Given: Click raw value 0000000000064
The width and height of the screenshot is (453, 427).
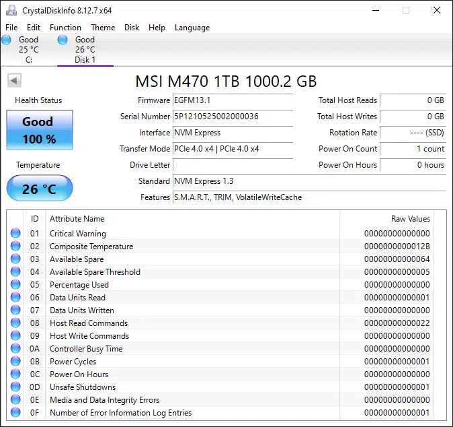Looking at the screenshot, I should (x=397, y=259).
